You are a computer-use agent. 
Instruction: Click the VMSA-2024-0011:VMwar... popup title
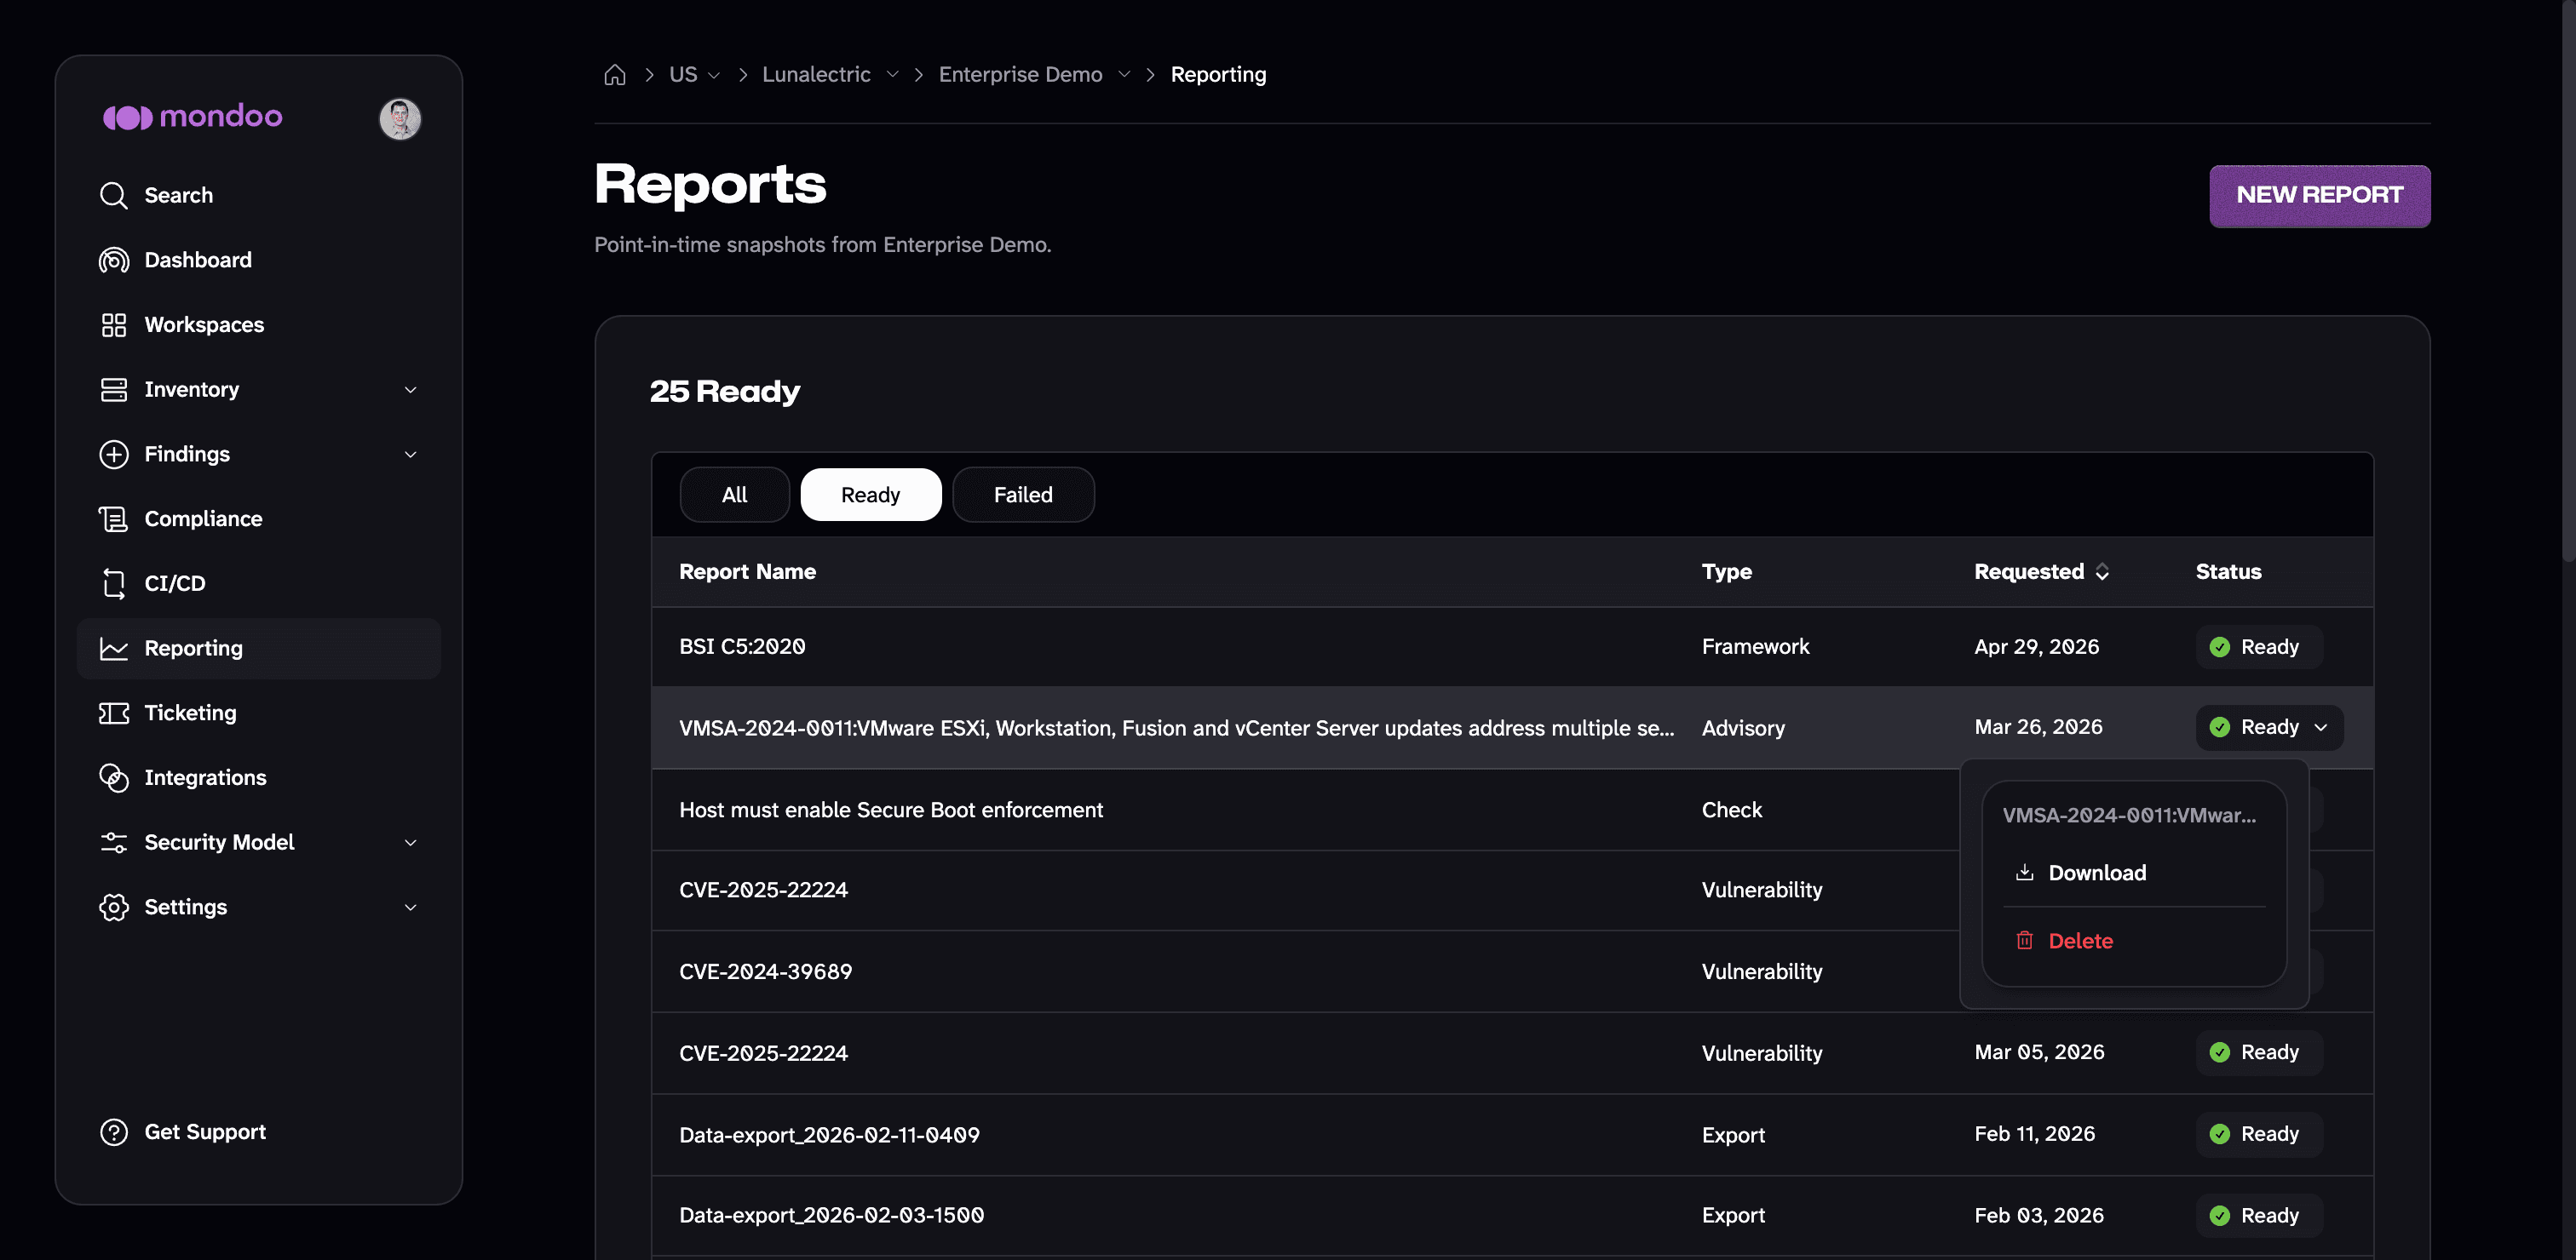[x=2129, y=816]
